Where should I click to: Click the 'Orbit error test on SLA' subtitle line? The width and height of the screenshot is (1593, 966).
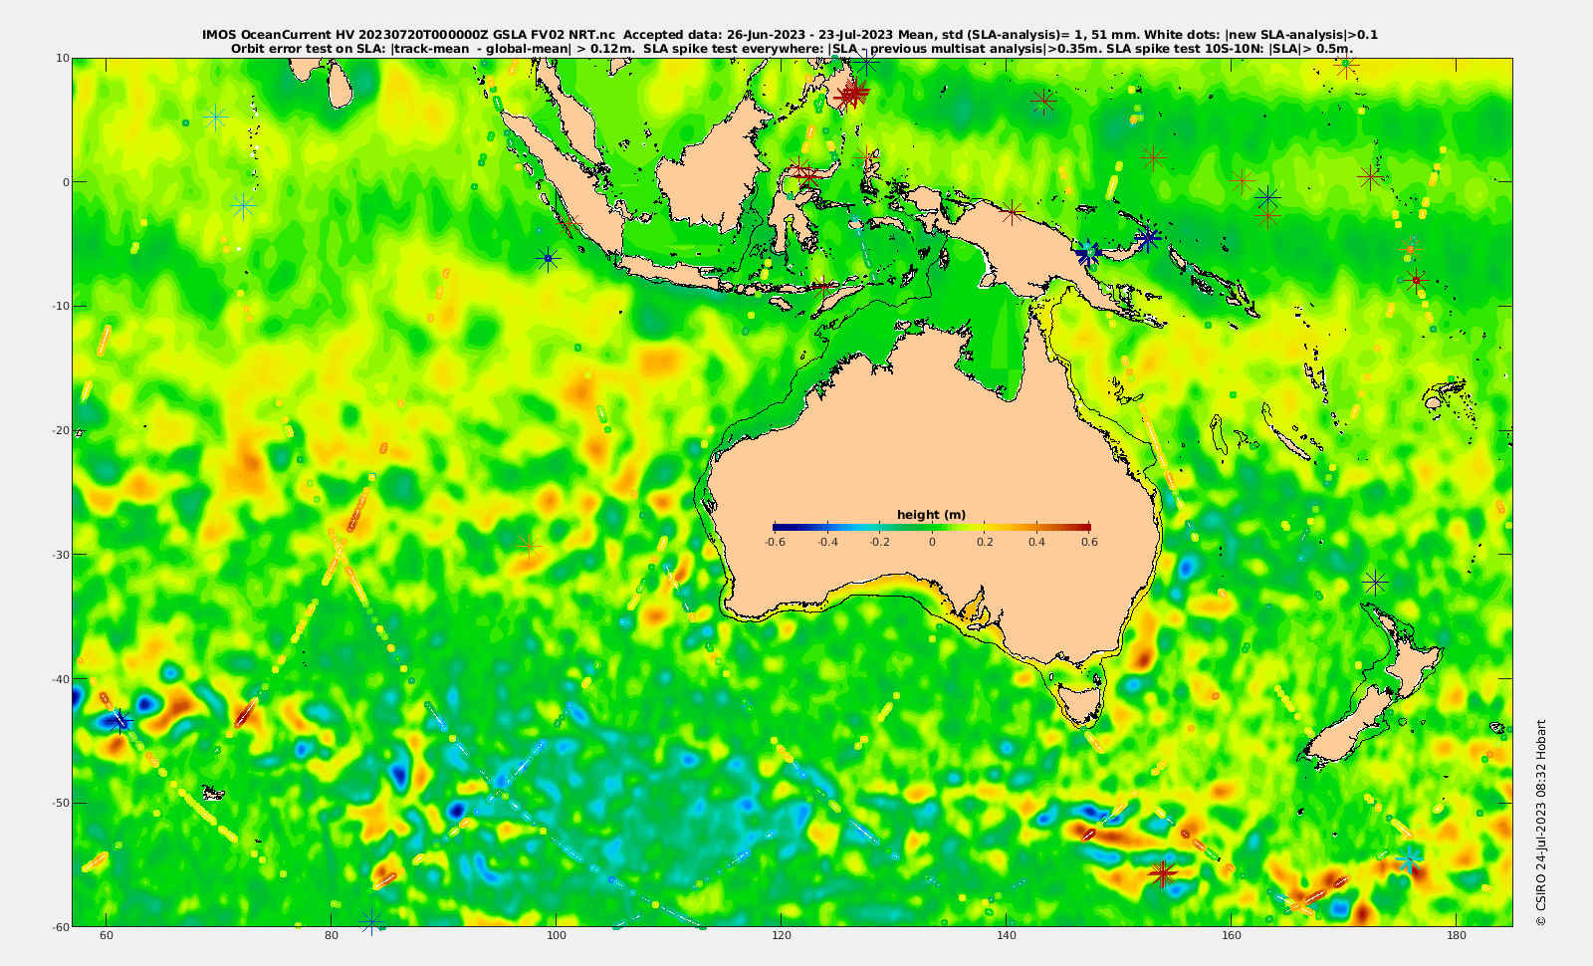[792, 48]
